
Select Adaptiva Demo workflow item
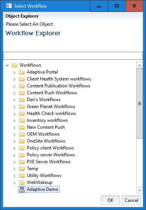coord(39,189)
